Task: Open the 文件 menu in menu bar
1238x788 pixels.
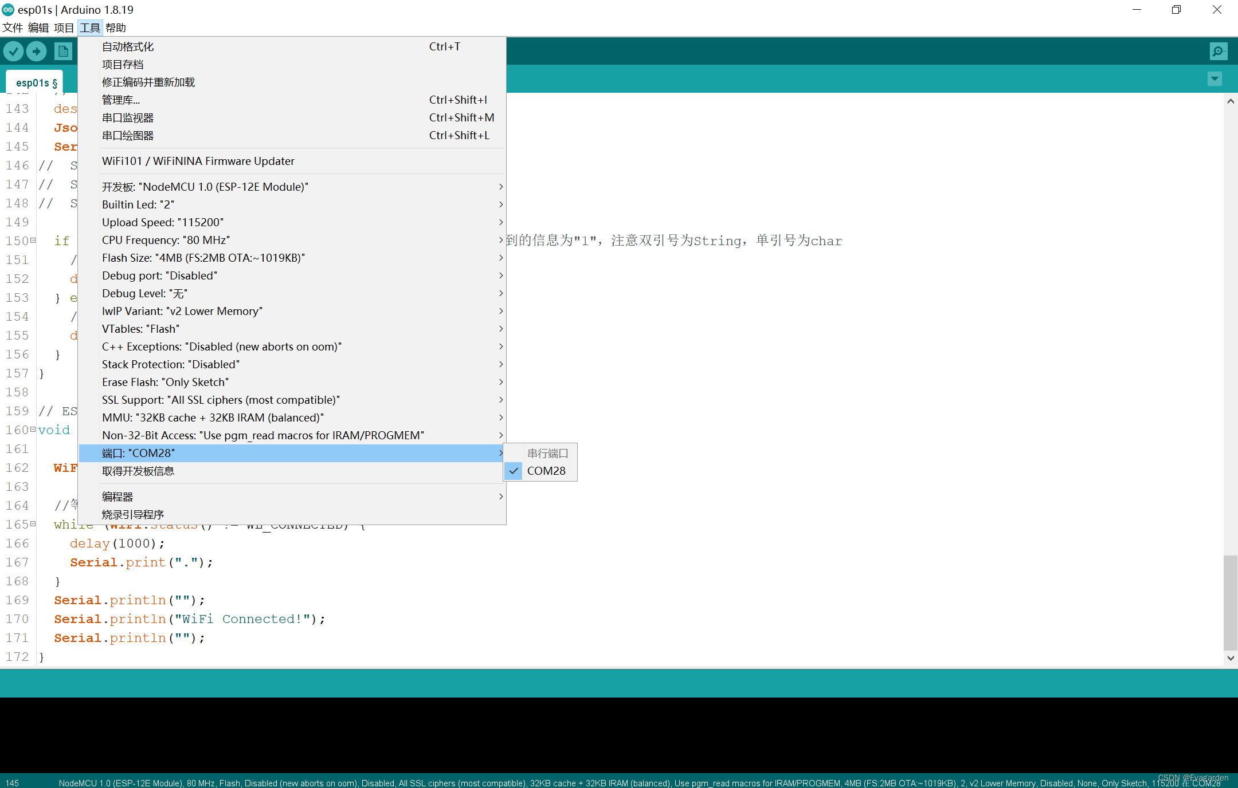Action: point(13,27)
